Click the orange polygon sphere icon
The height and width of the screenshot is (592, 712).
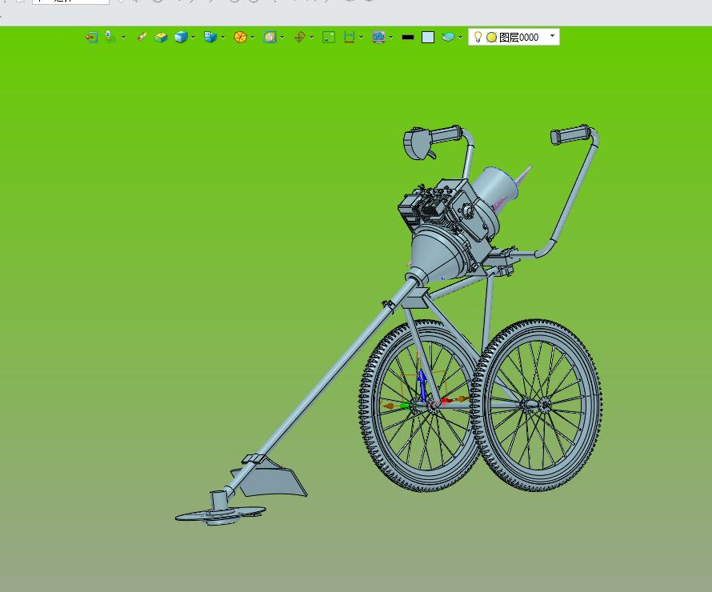[240, 38]
